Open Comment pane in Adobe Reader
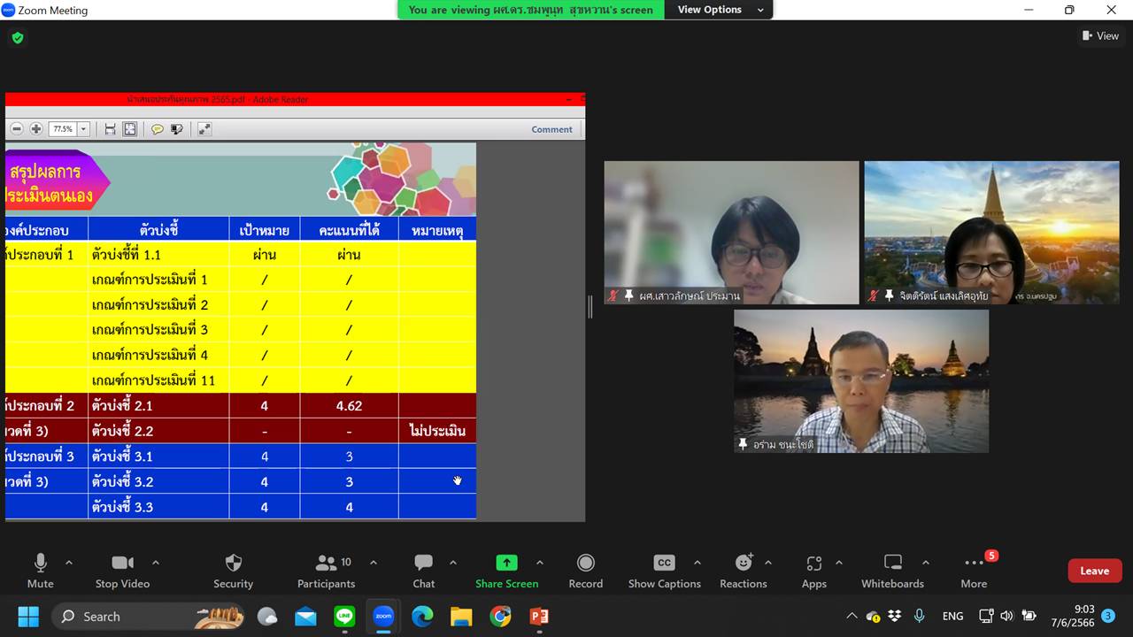1133x637 pixels. tap(552, 129)
